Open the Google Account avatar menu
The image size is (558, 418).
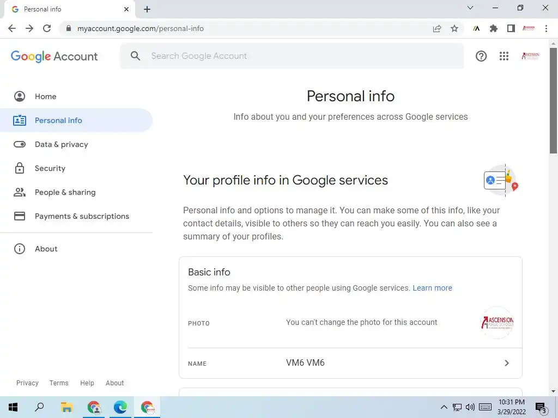pyautogui.click(x=530, y=56)
